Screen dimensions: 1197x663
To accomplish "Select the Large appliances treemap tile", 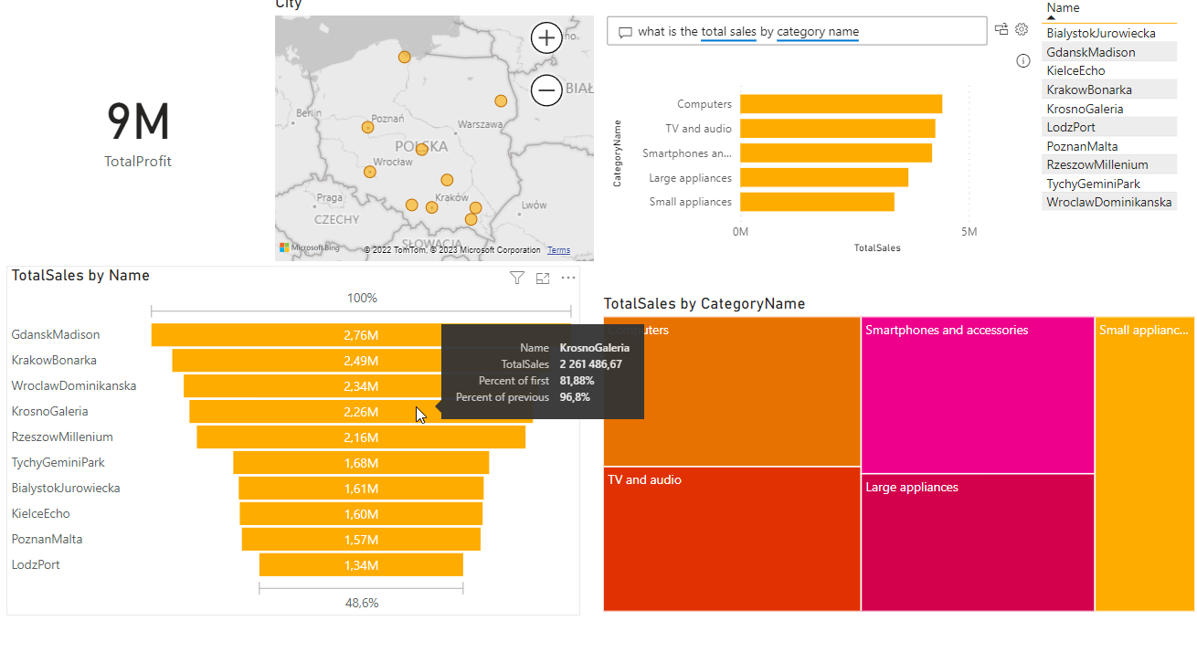I will (x=978, y=542).
